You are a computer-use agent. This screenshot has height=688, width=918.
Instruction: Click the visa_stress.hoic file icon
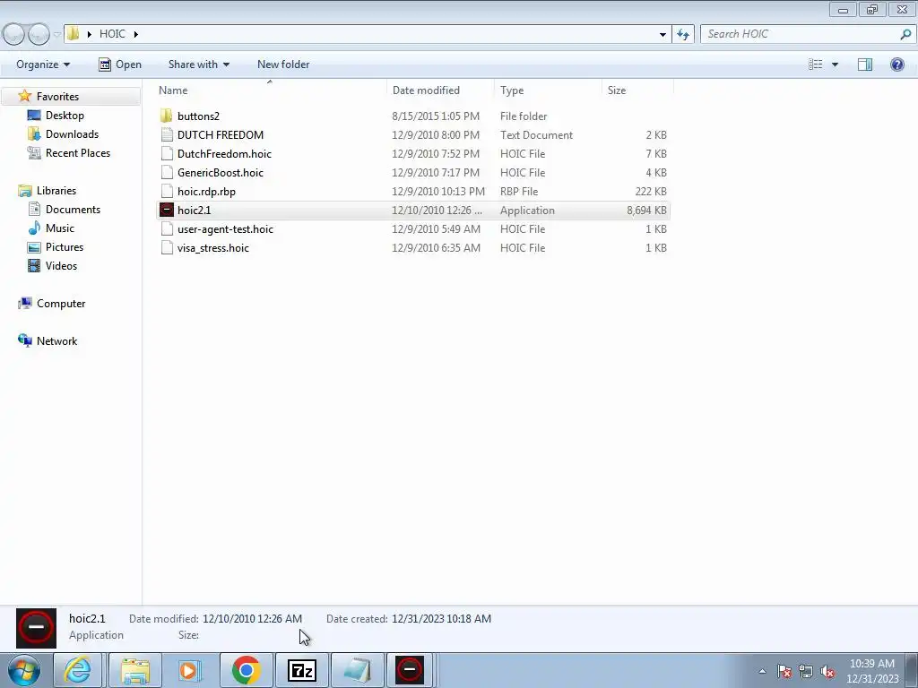click(x=167, y=248)
